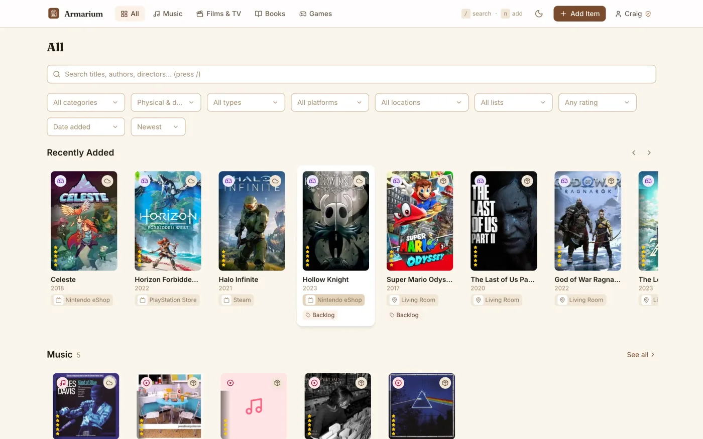Switch to the Music tab
This screenshot has height=439, width=703.
[x=168, y=14]
